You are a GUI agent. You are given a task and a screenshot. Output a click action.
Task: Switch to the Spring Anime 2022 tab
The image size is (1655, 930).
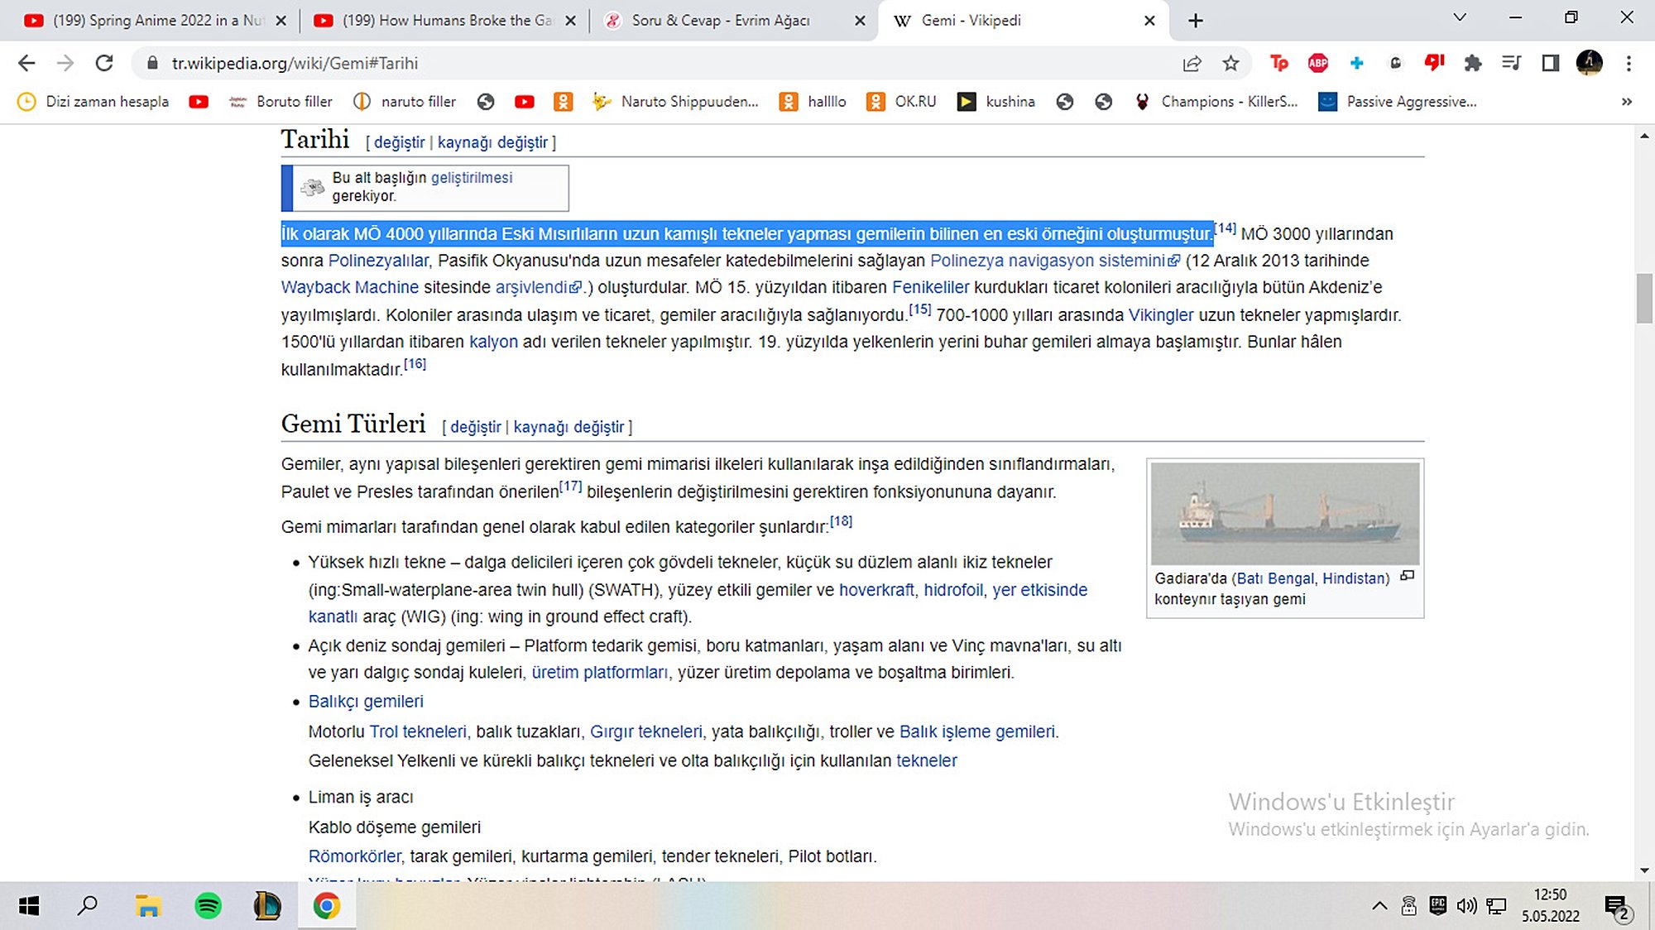[157, 21]
